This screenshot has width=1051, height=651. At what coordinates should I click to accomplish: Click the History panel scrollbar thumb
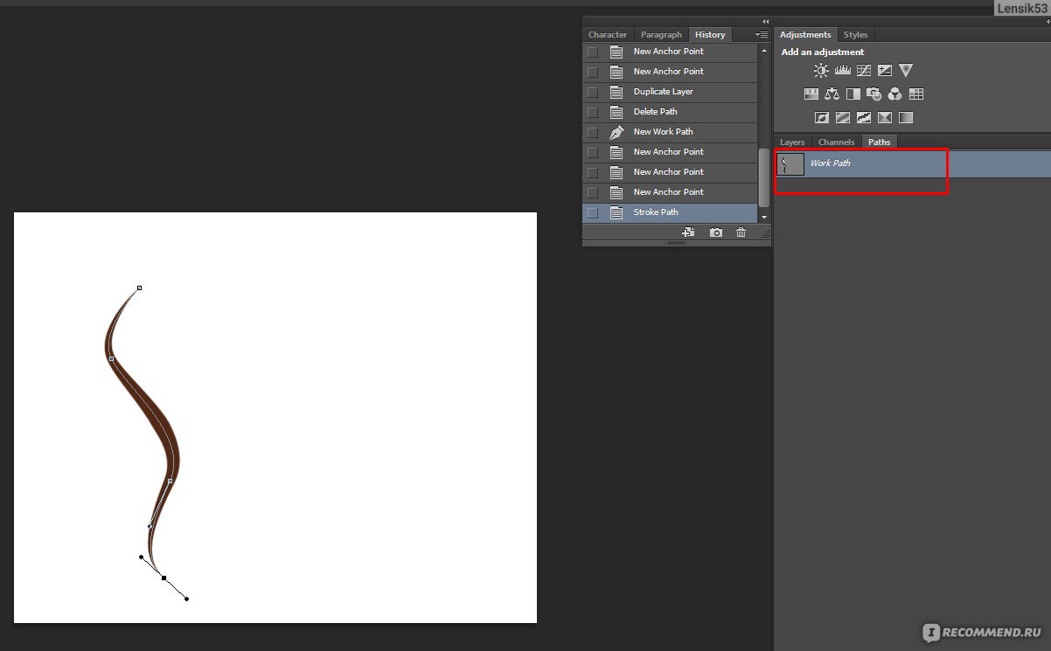(x=764, y=177)
